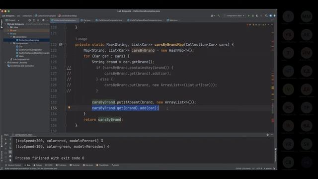Image resolution: width=318 pixels, height=179 pixels.
Task: Click the inspections warnings widget atop editor
Action: 257,24
